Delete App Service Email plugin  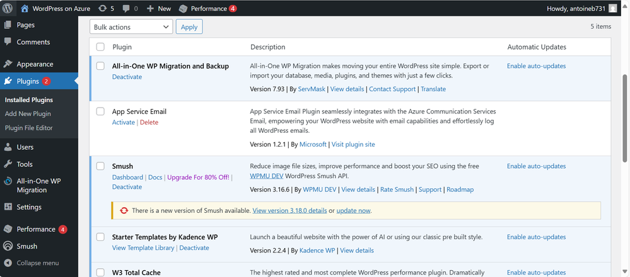click(x=149, y=122)
